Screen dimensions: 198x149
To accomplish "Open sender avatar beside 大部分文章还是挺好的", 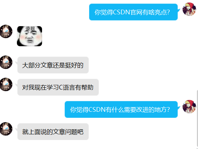I will [6, 62].
